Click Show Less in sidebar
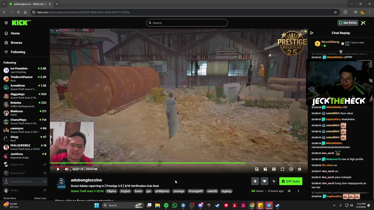 [40, 198]
